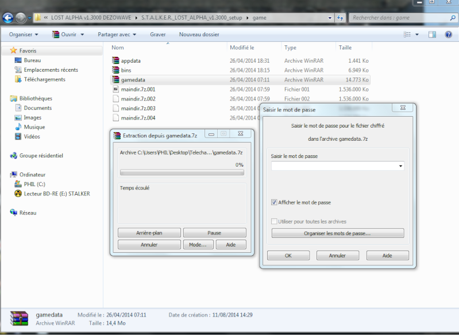Click the Forward navigation arrow
Viewport: 459px width, 335px height.
click(21, 18)
